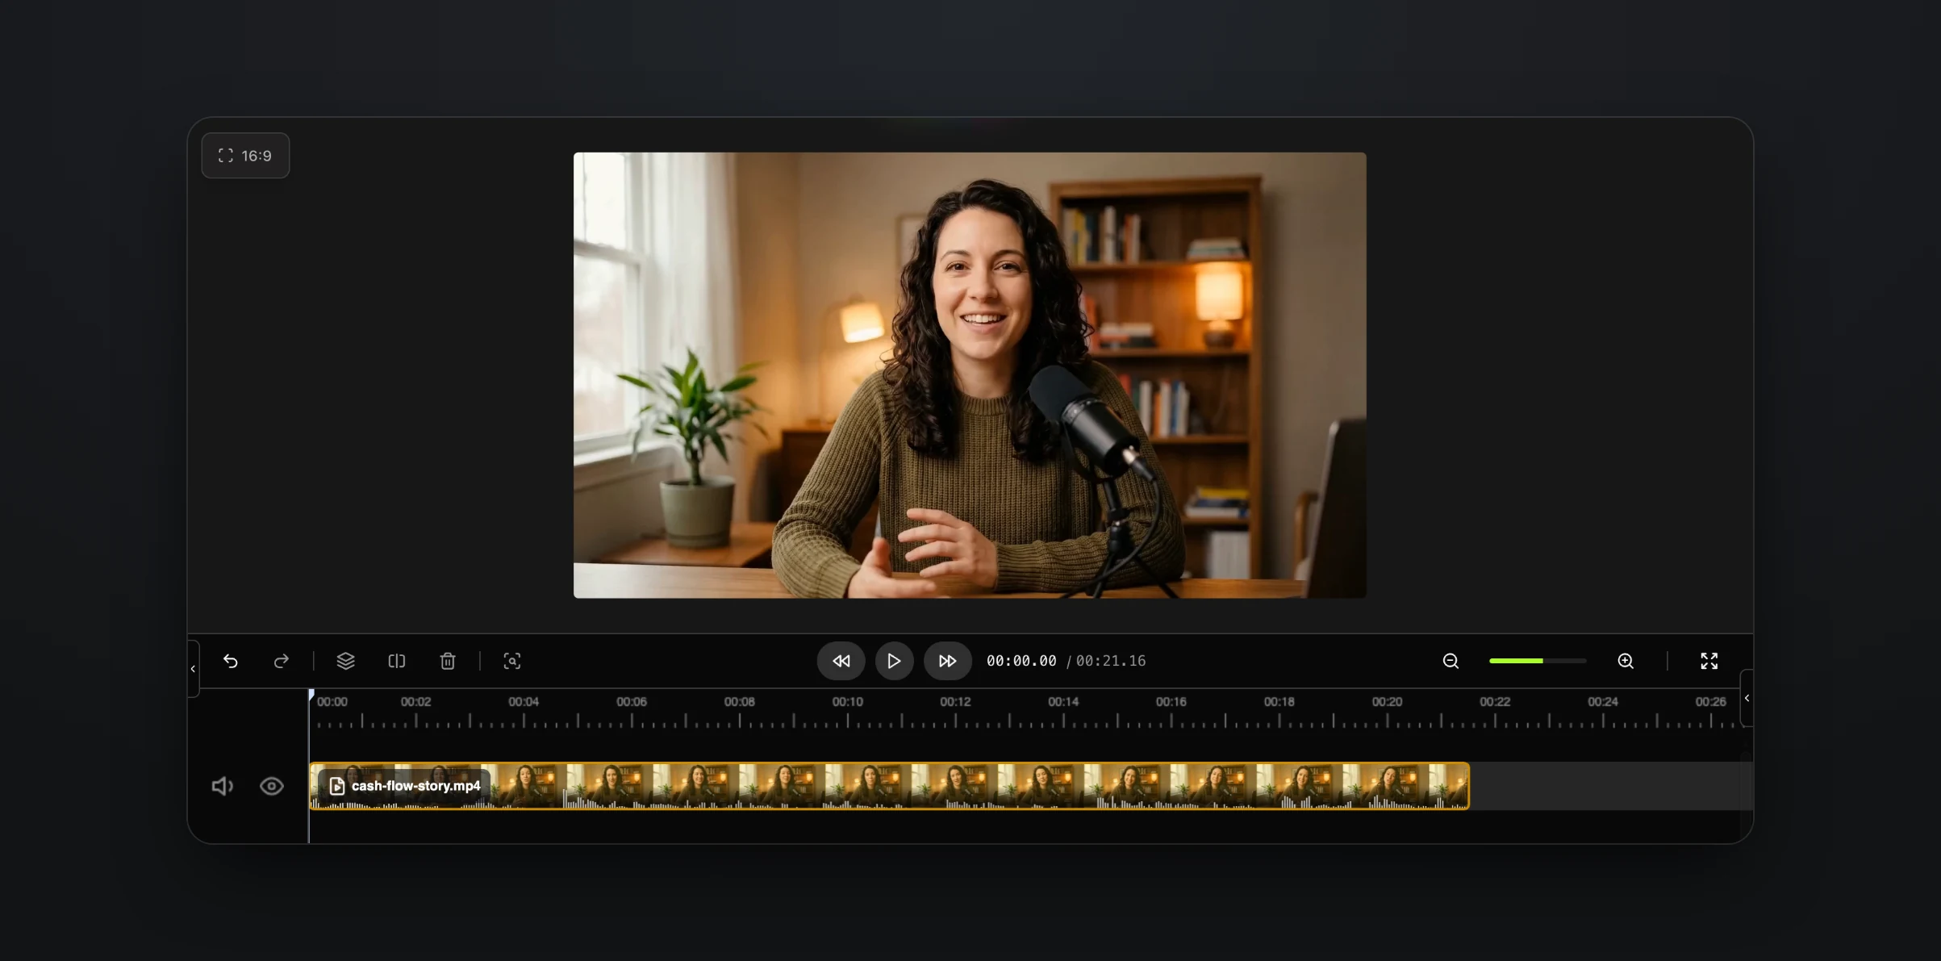Select the cash-flow-story.mp4 clip label
This screenshot has height=961, width=1941.
tap(405, 786)
